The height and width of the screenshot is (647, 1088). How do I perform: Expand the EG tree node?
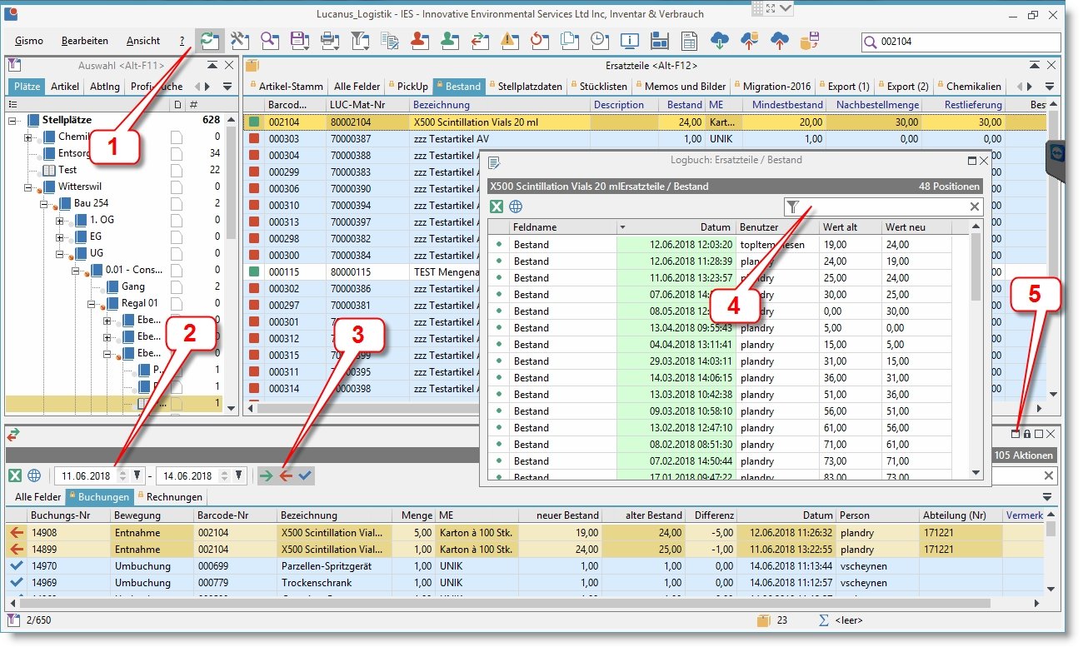[60, 236]
